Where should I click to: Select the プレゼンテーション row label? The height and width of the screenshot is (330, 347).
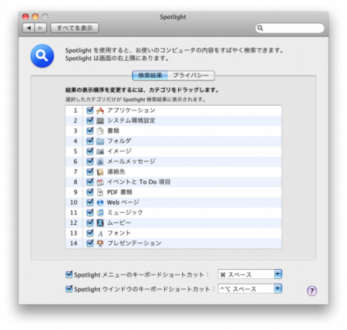[134, 243]
